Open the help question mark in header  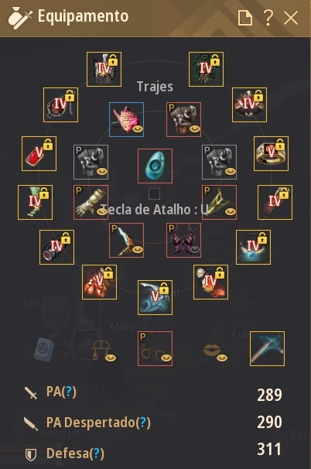coord(268,18)
